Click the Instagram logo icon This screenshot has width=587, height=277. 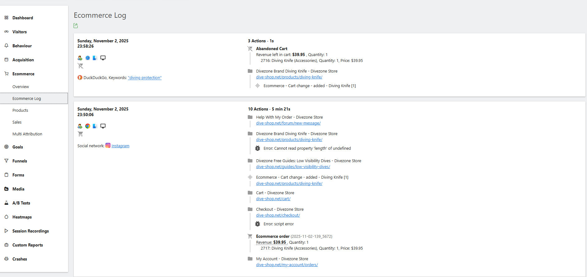coord(108,146)
